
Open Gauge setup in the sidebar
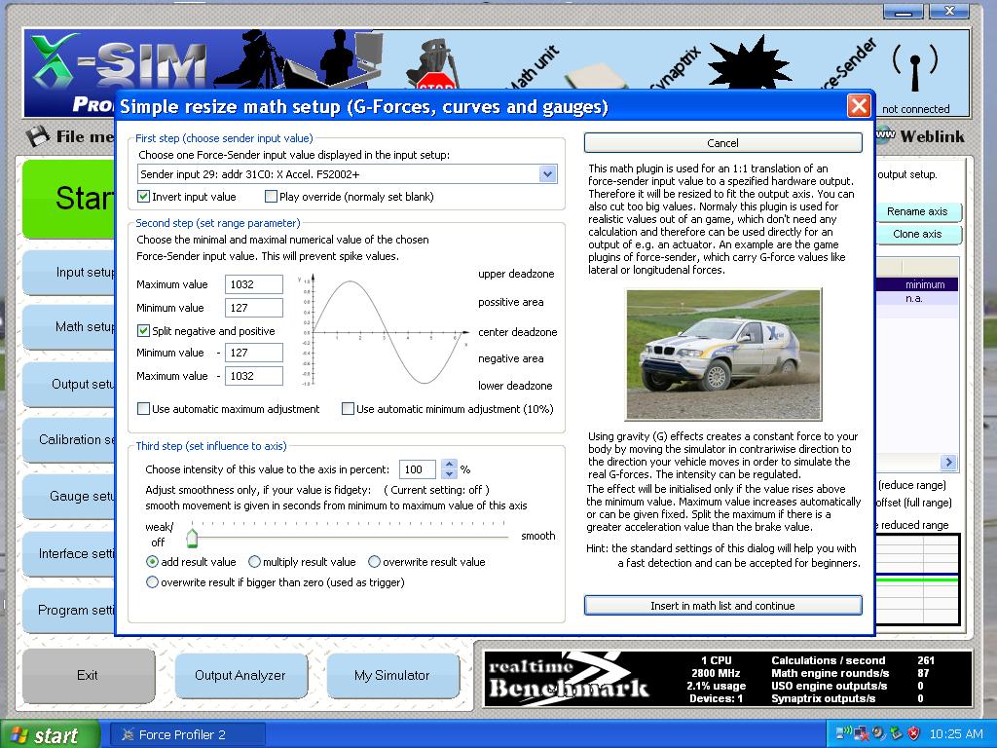[69, 496]
